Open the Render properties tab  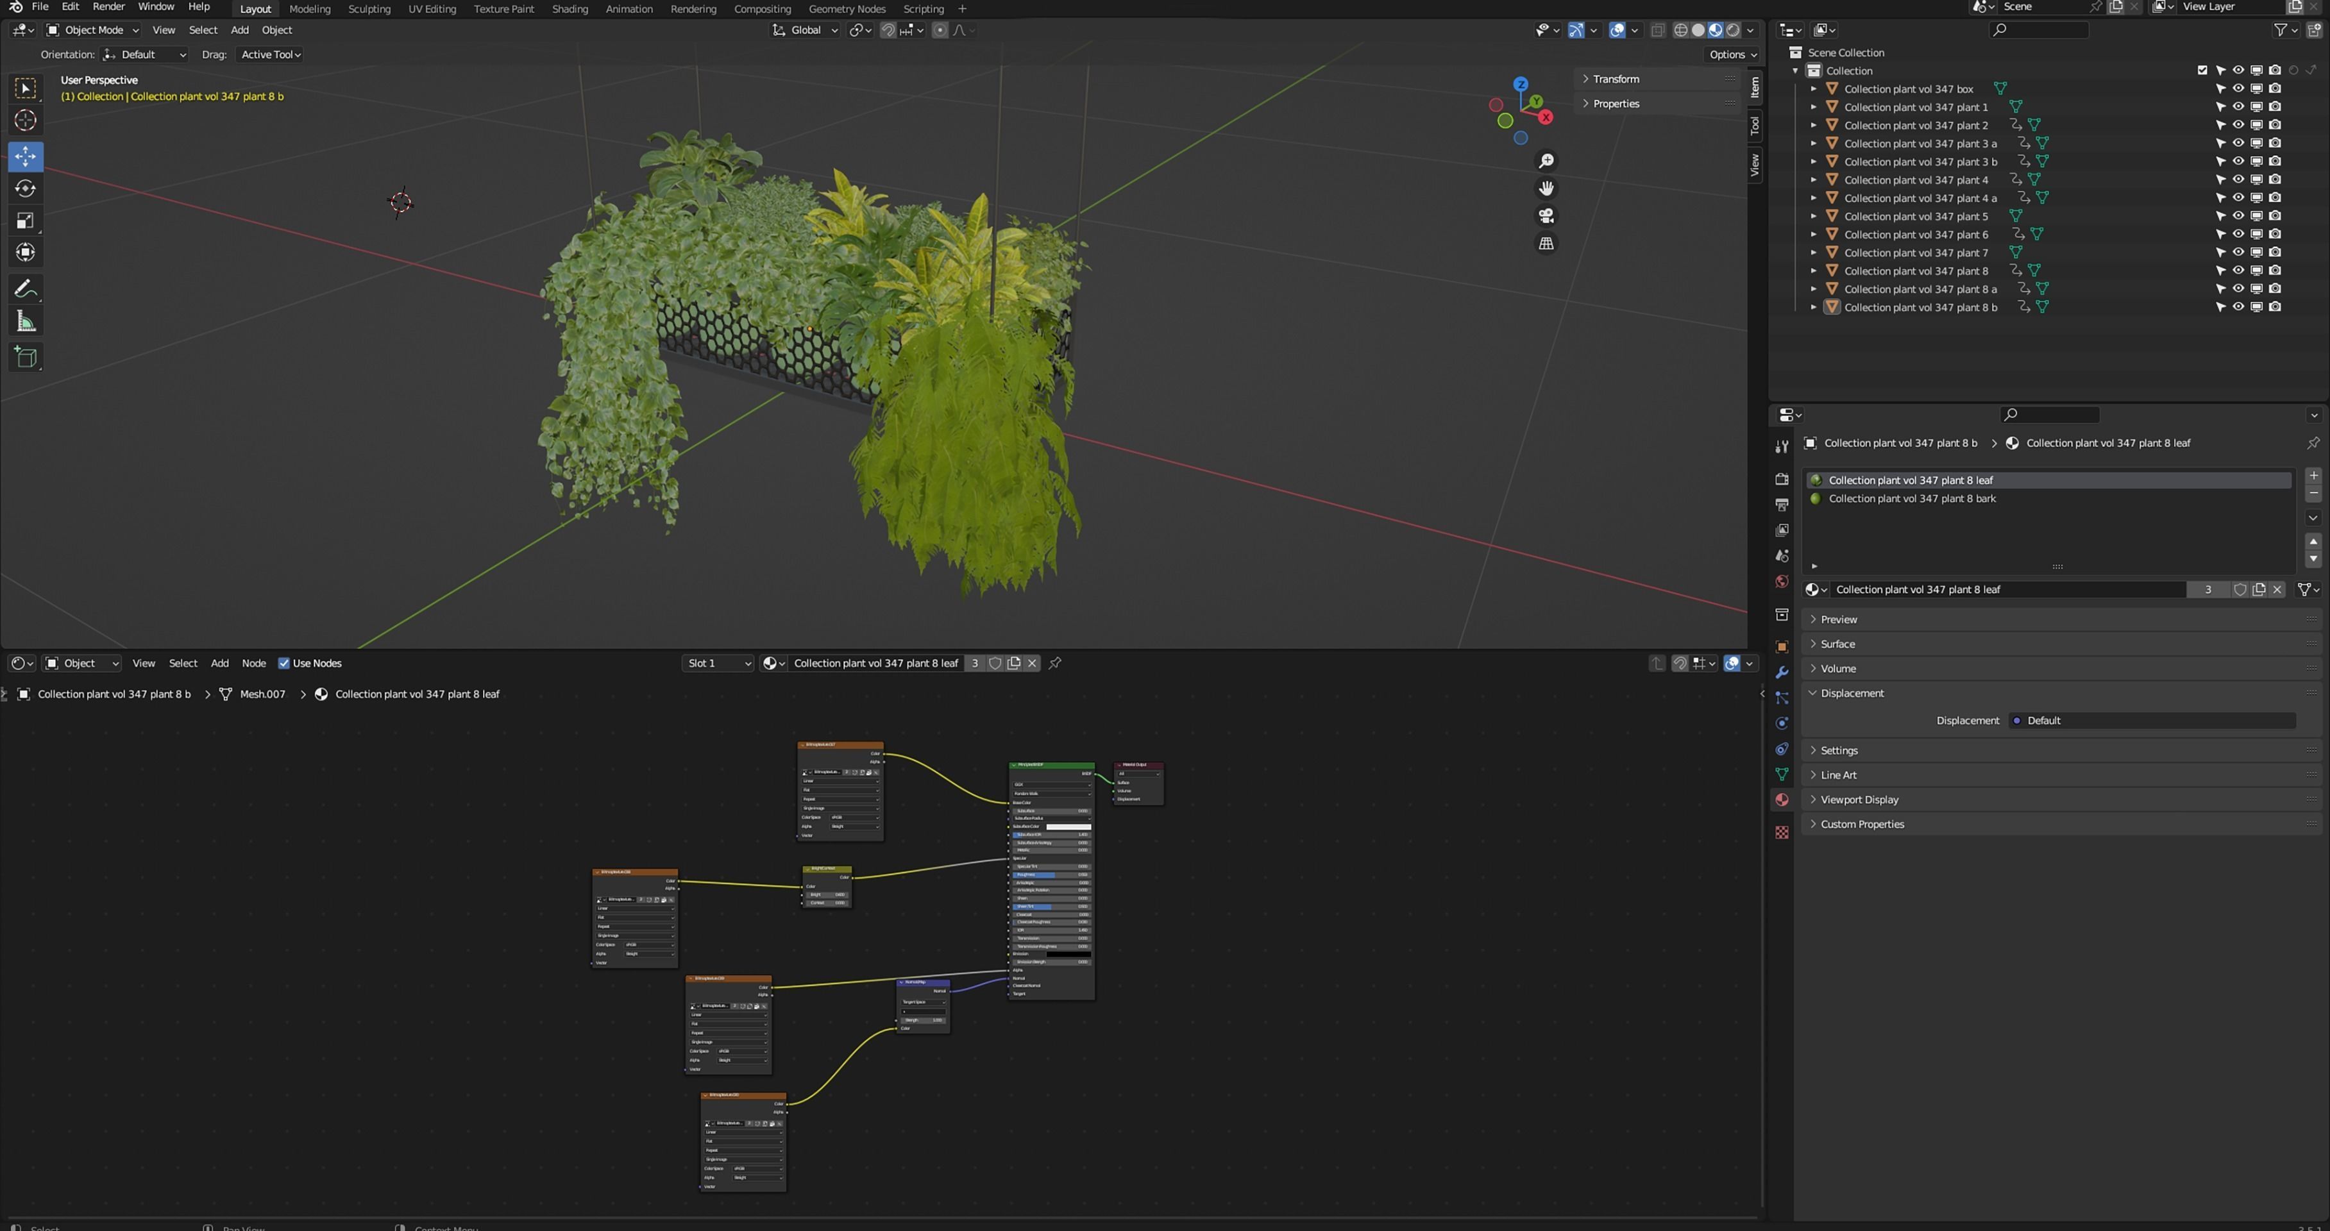coord(1781,480)
